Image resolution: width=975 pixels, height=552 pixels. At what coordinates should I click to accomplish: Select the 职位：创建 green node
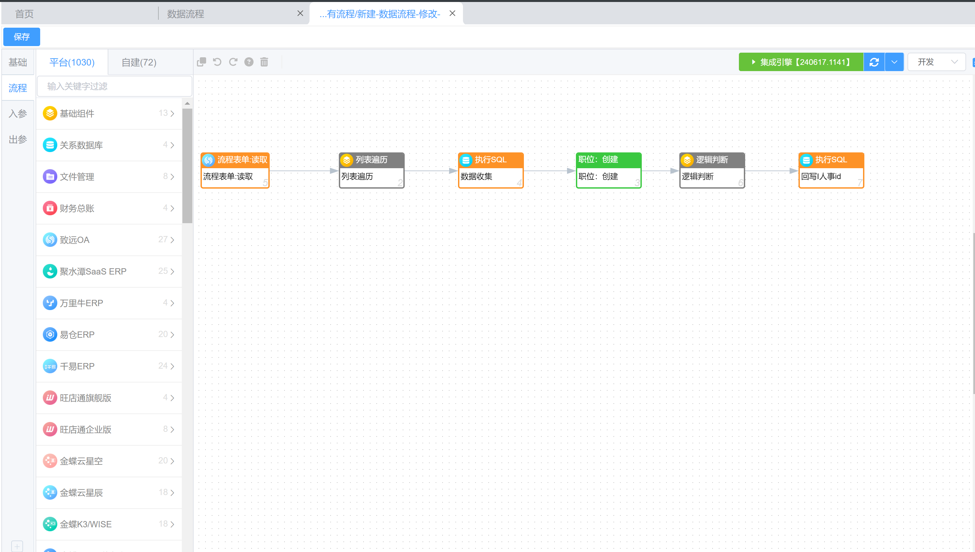[x=608, y=170]
